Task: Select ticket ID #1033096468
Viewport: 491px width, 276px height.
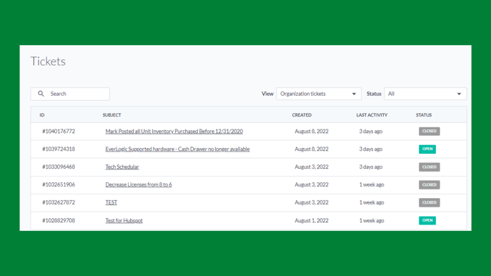Action: tap(59, 167)
